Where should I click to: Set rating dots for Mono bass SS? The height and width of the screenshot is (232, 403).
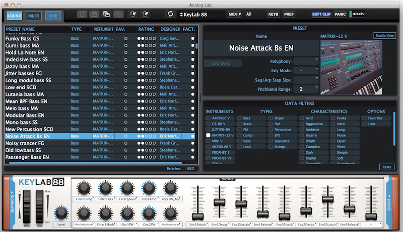[146, 123]
